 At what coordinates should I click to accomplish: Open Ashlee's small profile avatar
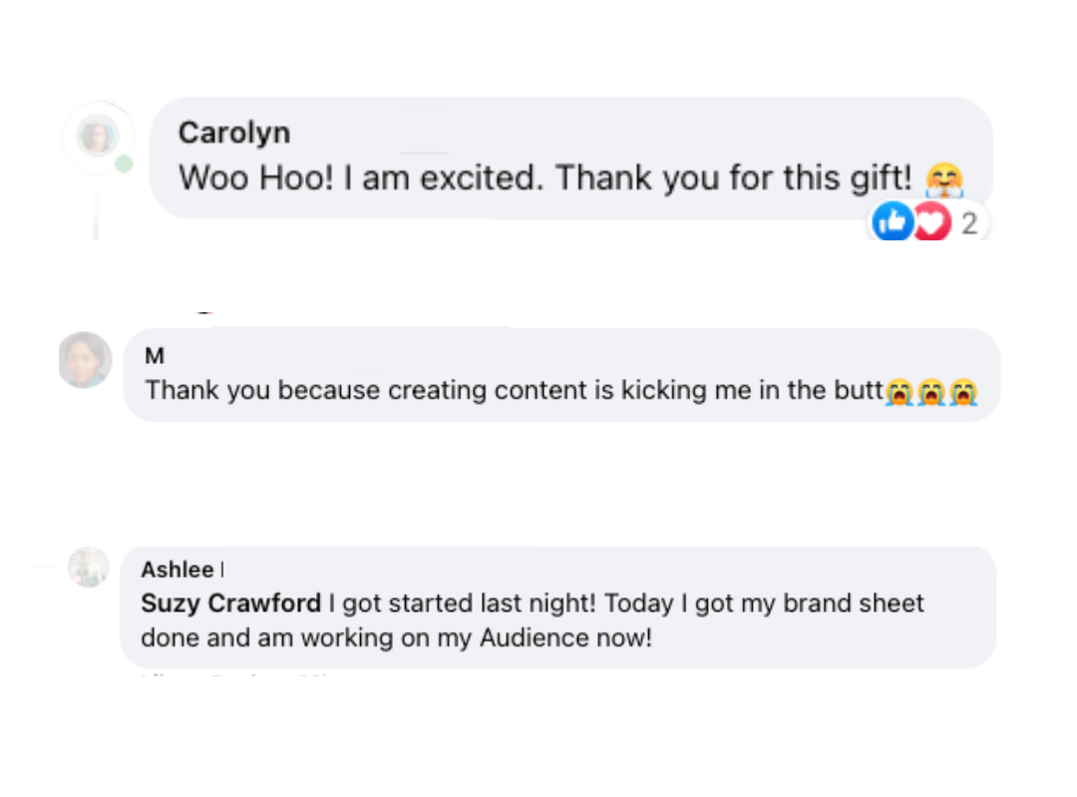point(89,567)
